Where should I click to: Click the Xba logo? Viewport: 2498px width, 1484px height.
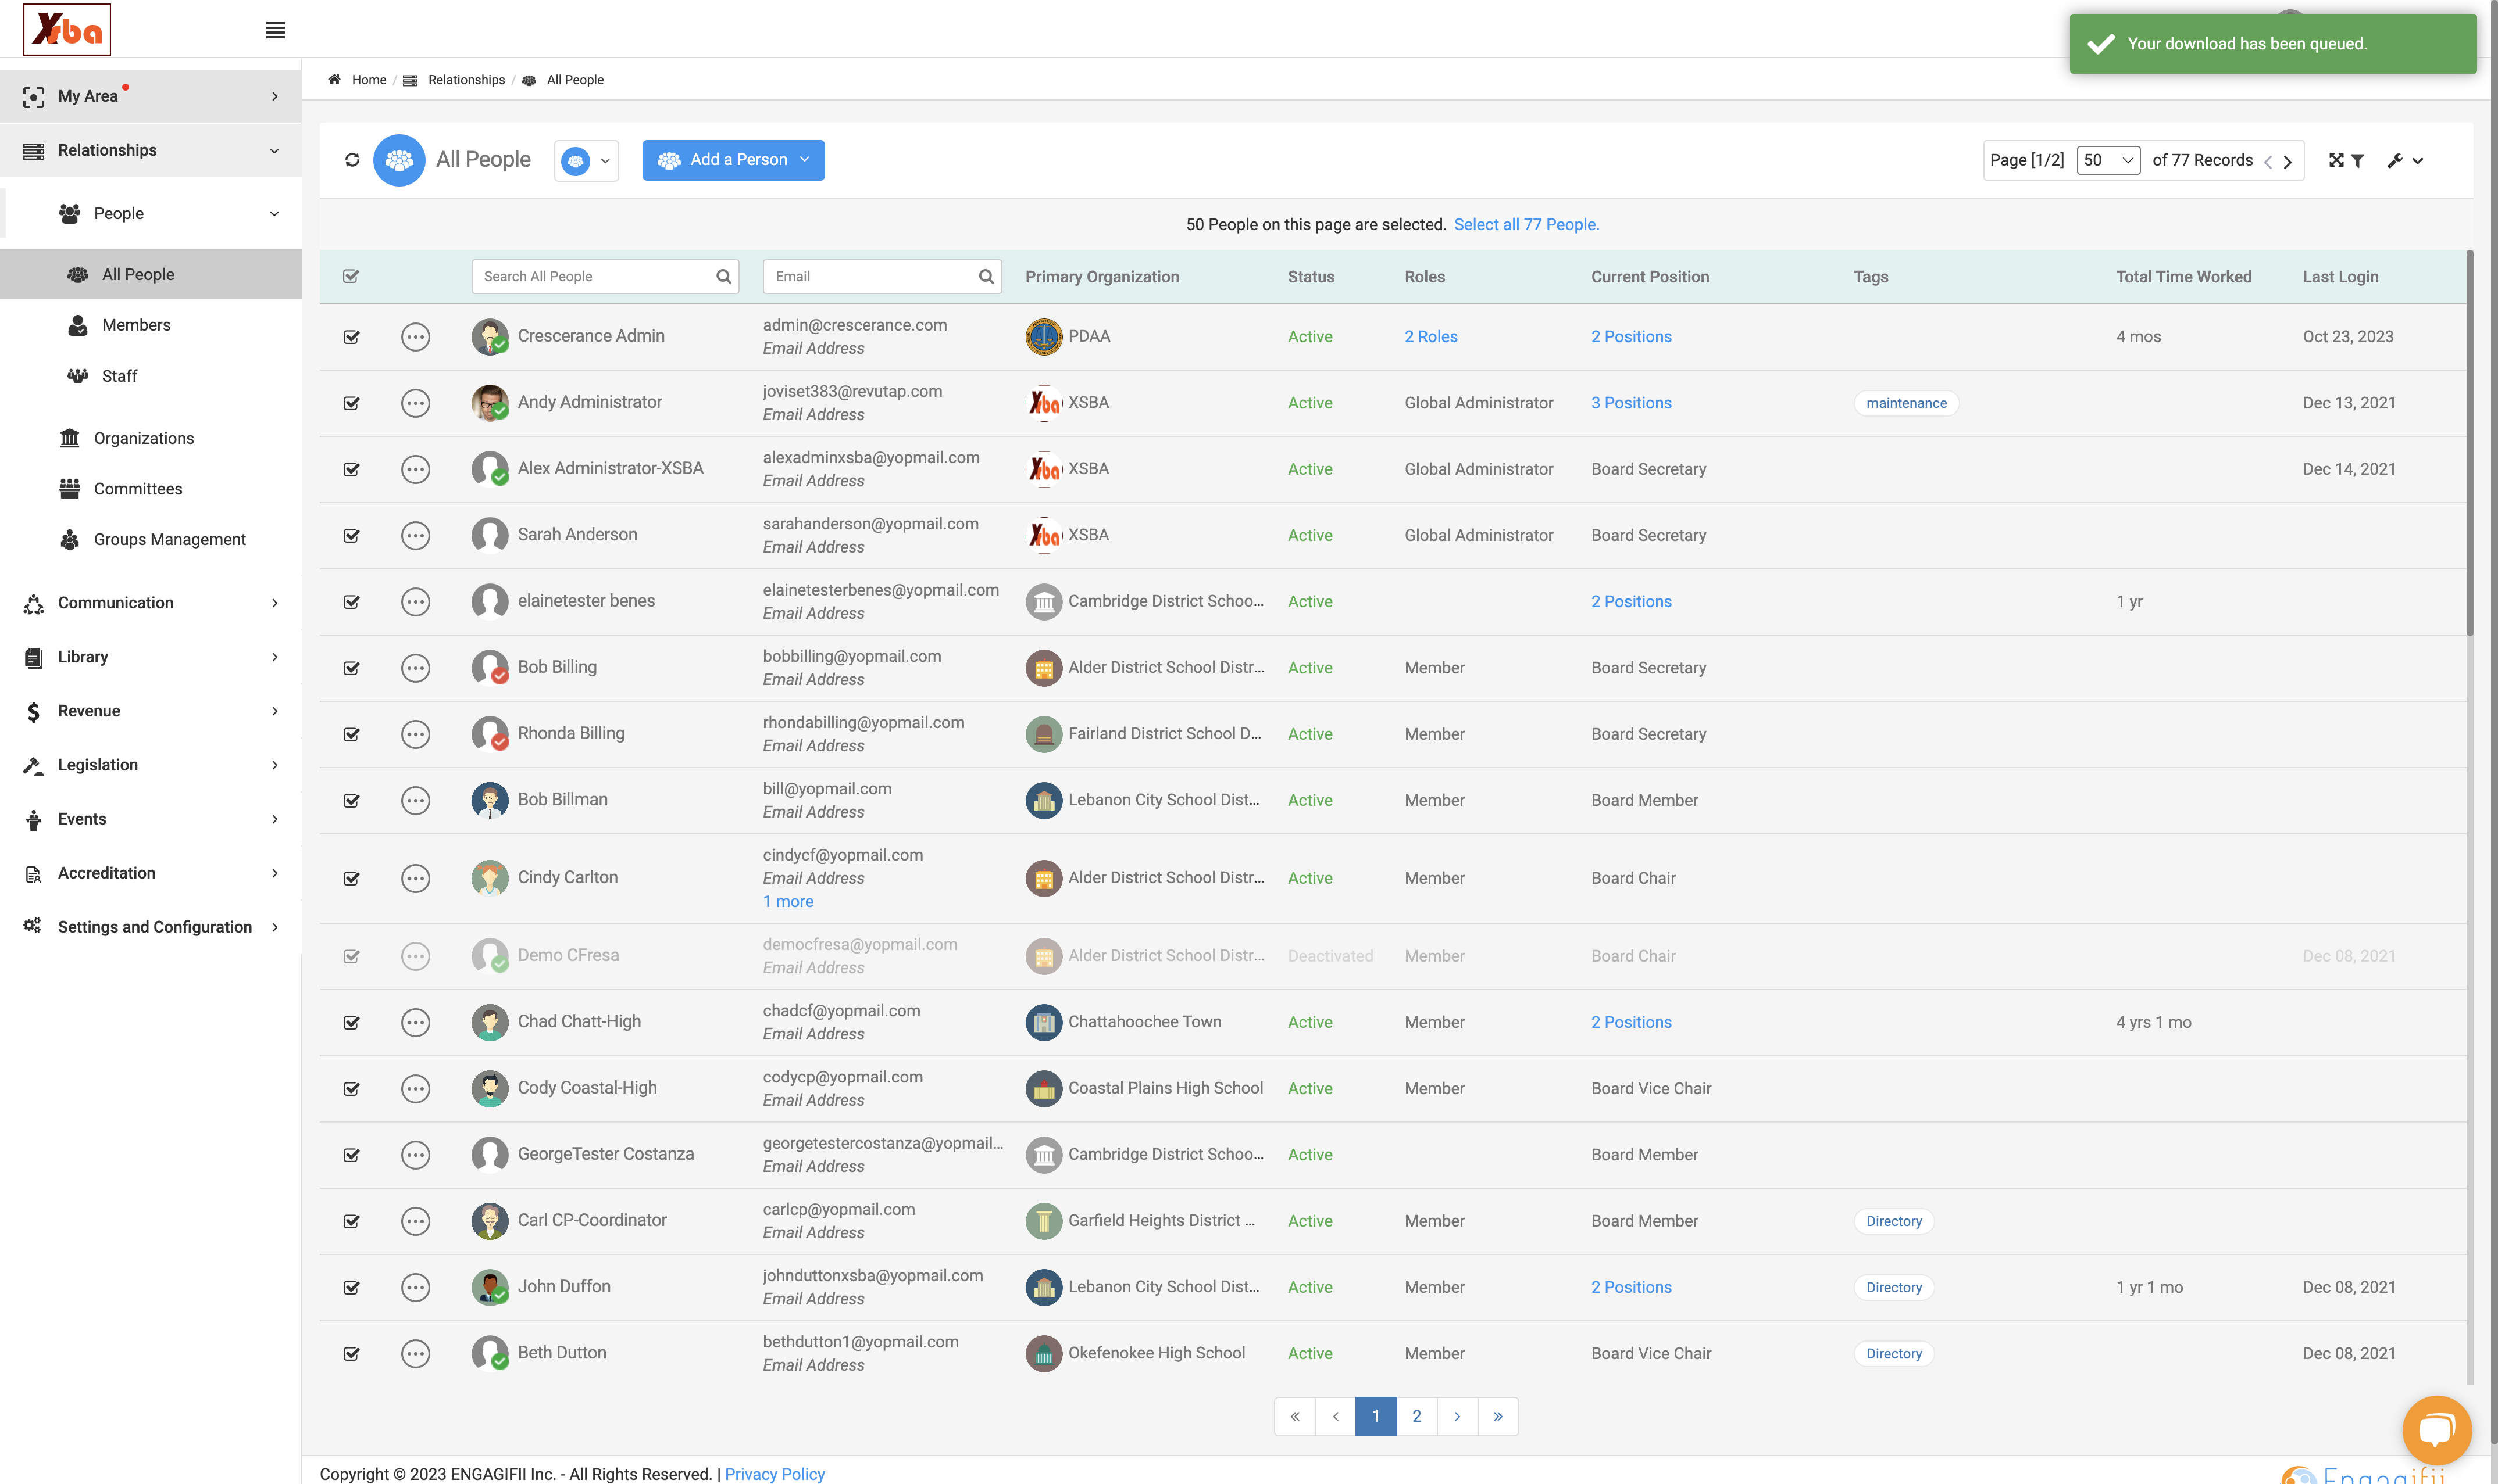point(67,29)
